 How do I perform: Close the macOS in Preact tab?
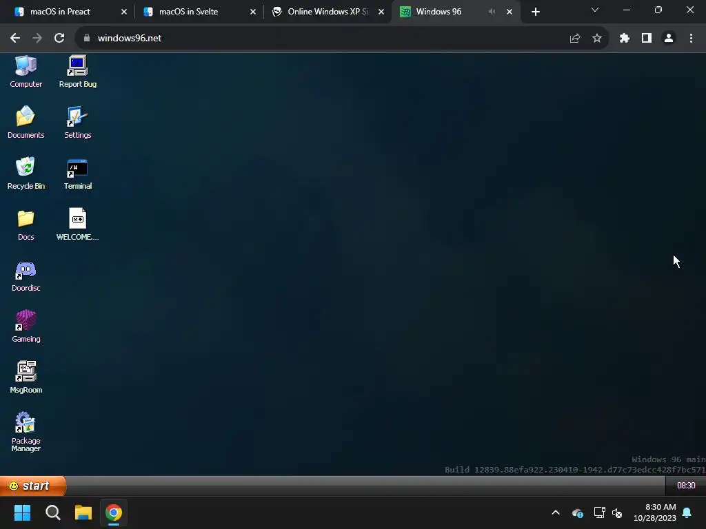[124, 12]
